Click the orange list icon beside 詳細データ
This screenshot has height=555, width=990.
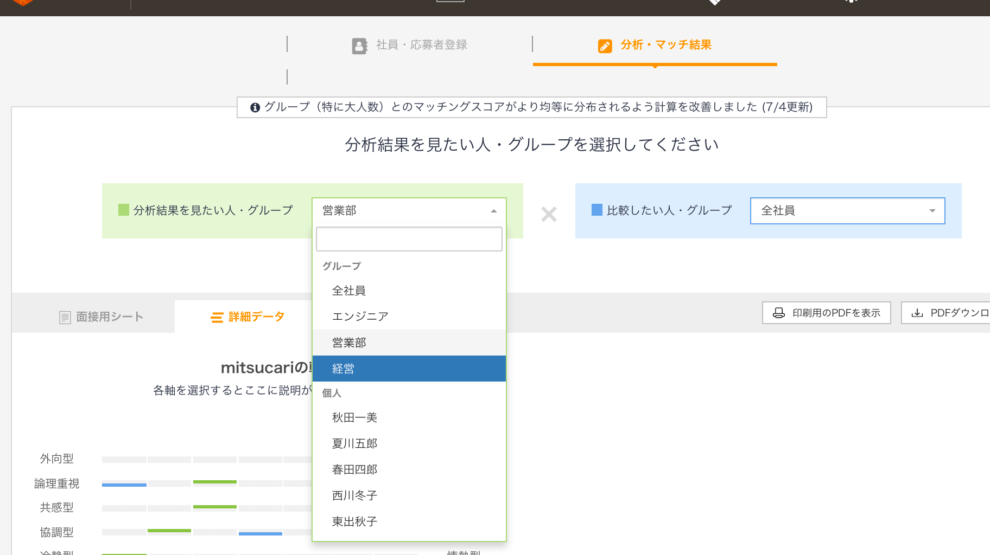coord(217,317)
